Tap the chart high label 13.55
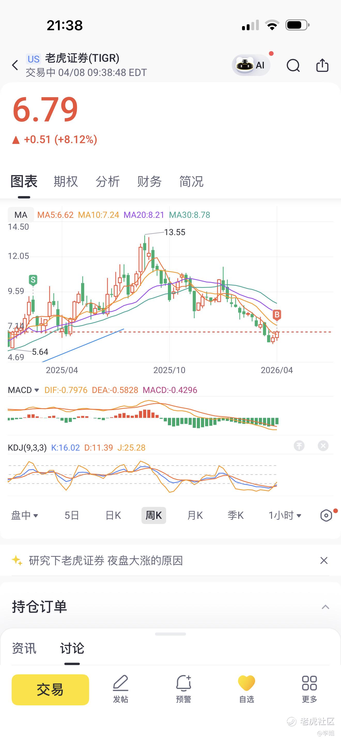The height and width of the screenshot is (741, 341). click(175, 232)
